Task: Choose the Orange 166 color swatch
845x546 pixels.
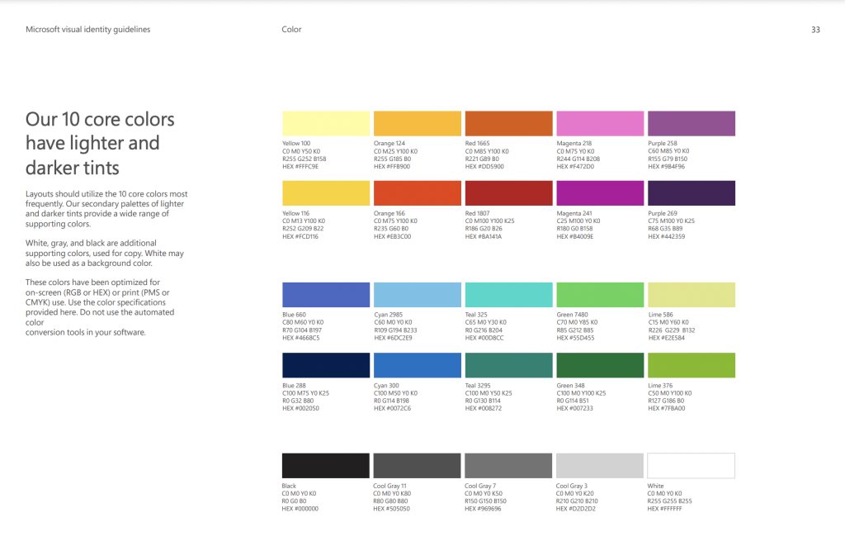Action: (417, 193)
